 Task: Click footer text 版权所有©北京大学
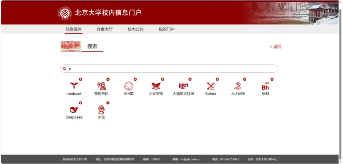75,160
